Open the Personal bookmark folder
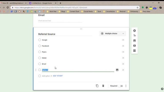The image size is (164, 92). click(121, 11)
